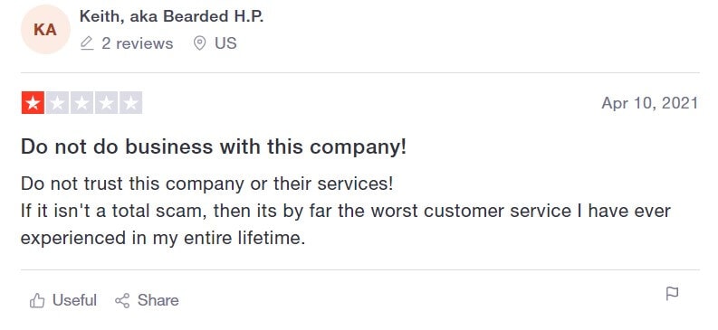Click the second grey rating star
Image resolution: width=718 pixels, height=330 pixels.
57,103
